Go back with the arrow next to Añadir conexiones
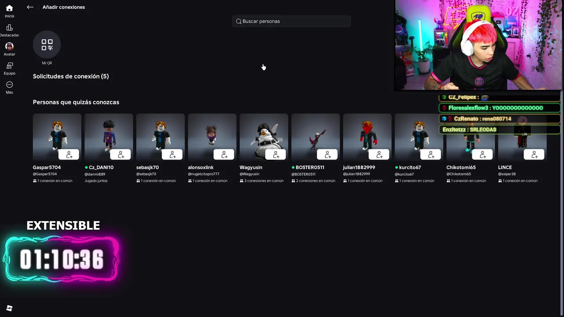This screenshot has height=317, width=564. 30,7
